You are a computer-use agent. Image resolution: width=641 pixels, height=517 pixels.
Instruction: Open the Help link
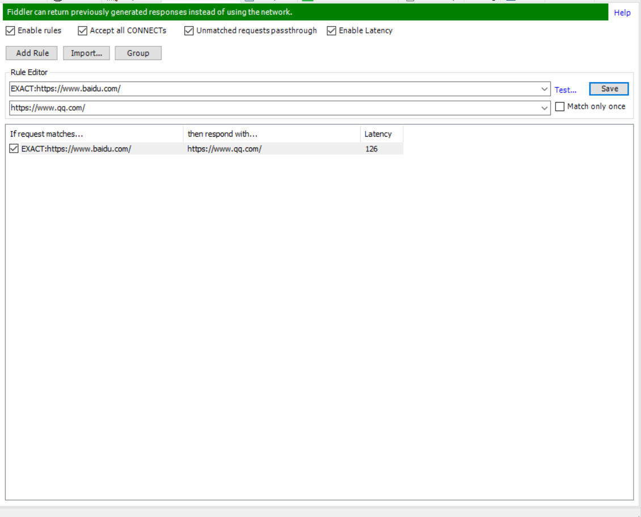pyautogui.click(x=622, y=12)
